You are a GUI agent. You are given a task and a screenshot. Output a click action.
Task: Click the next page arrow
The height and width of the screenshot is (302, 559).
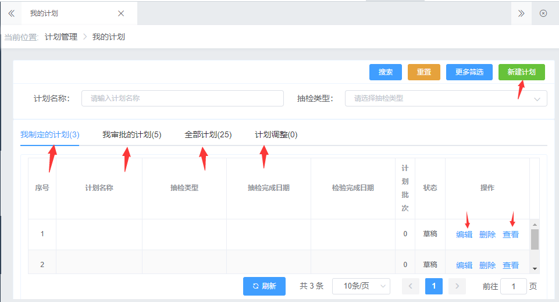(x=457, y=286)
